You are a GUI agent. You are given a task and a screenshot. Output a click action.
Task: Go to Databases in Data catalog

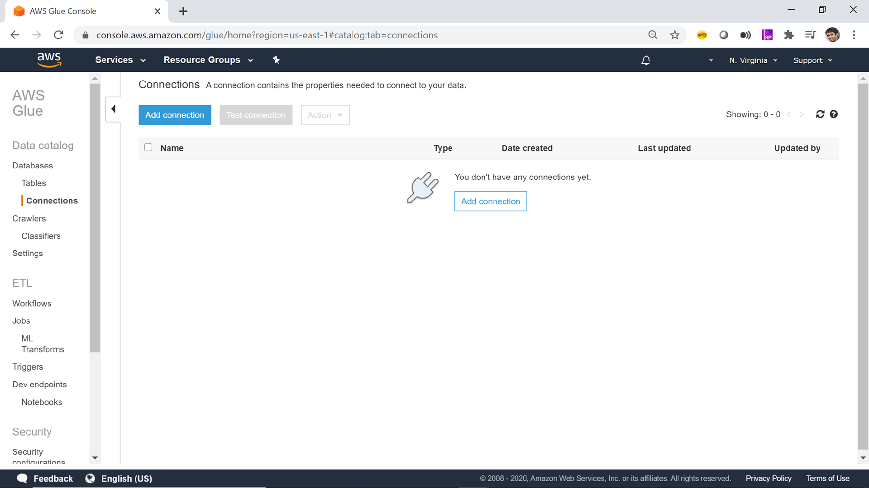tap(33, 165)
